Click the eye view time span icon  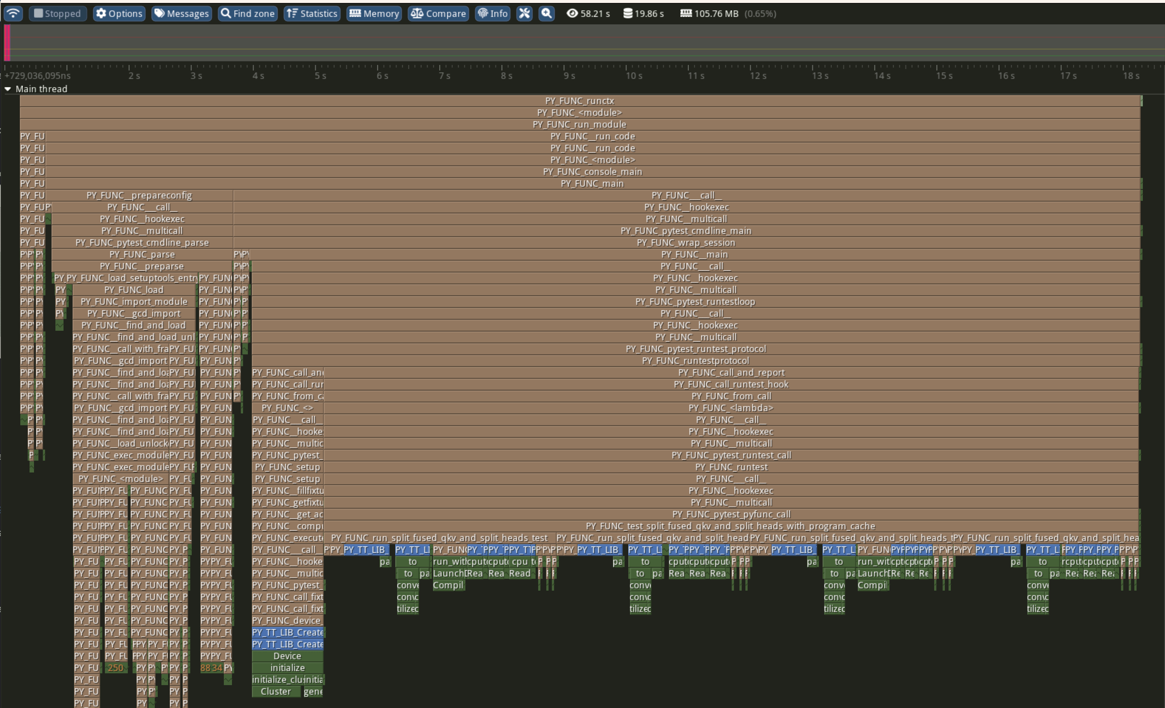(x=572, y=13)
